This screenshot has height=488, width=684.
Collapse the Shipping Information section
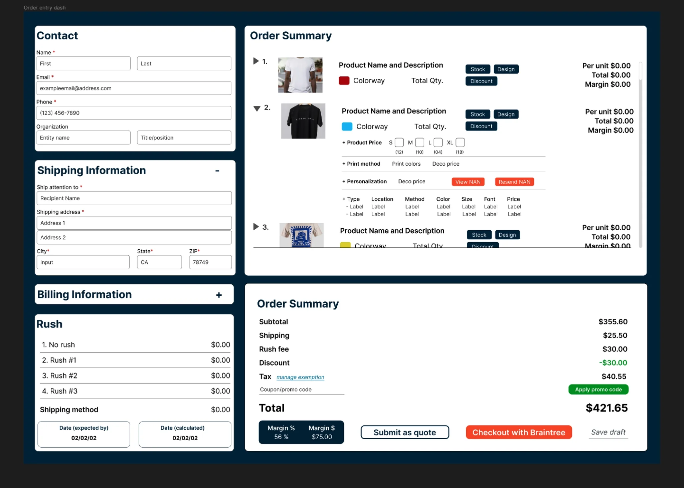pos(217,171)
